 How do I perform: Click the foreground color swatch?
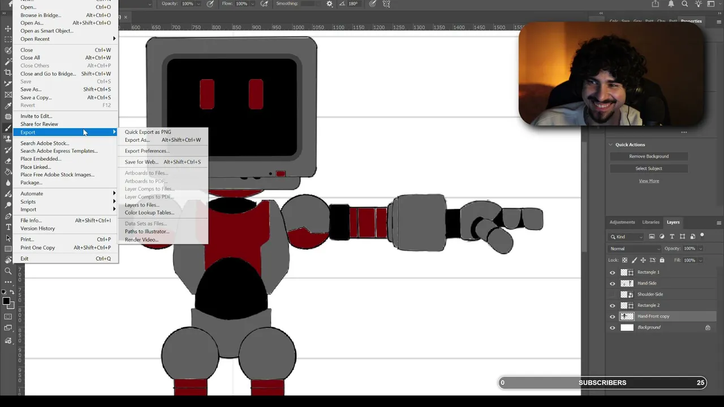pos(6,301)
